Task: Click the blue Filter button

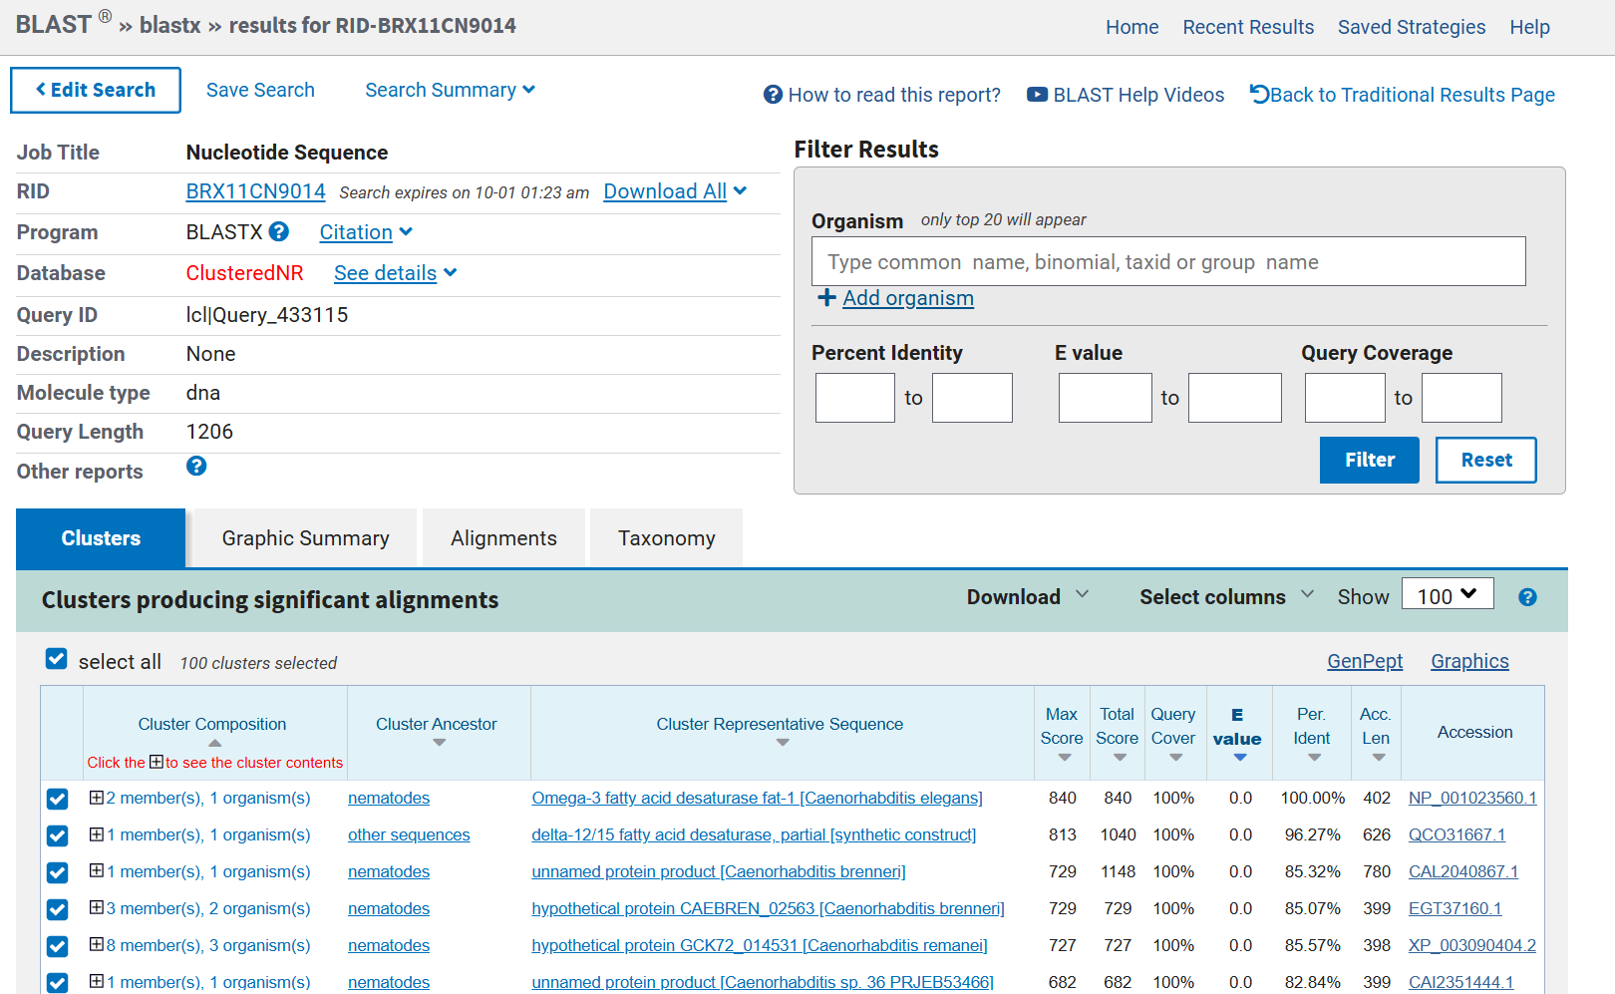Action: pos(1370,460)
